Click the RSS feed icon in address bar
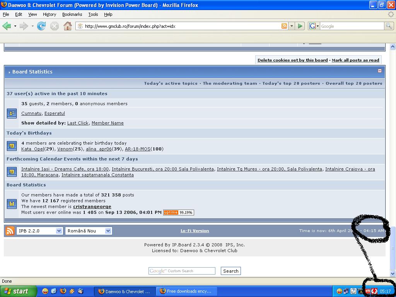Image resolution: width=396 pixels, height=297 pixels. pos(284,26)
